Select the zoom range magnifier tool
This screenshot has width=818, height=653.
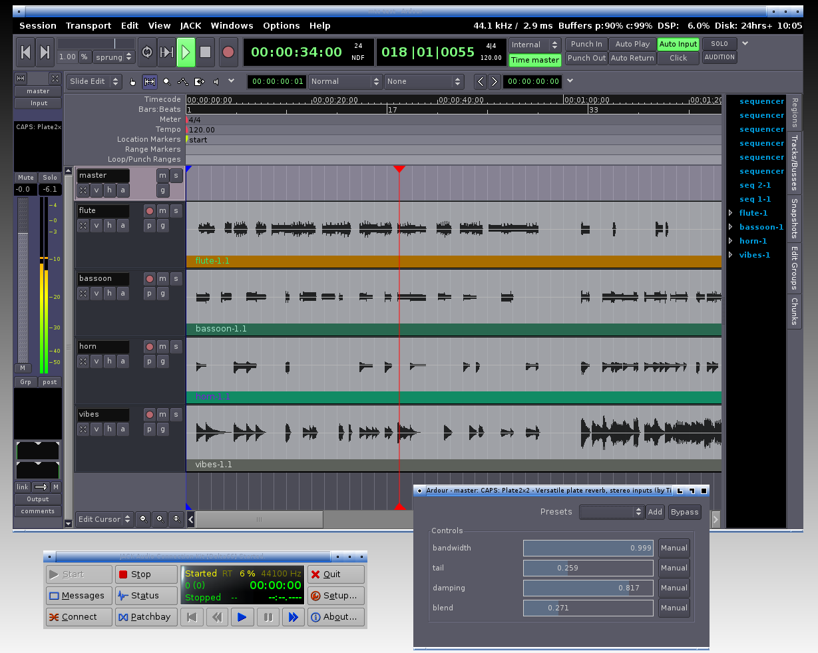click(166, 81)
